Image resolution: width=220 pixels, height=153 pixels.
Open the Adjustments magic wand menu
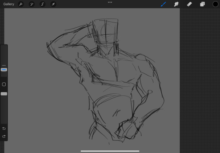(31, 4)
